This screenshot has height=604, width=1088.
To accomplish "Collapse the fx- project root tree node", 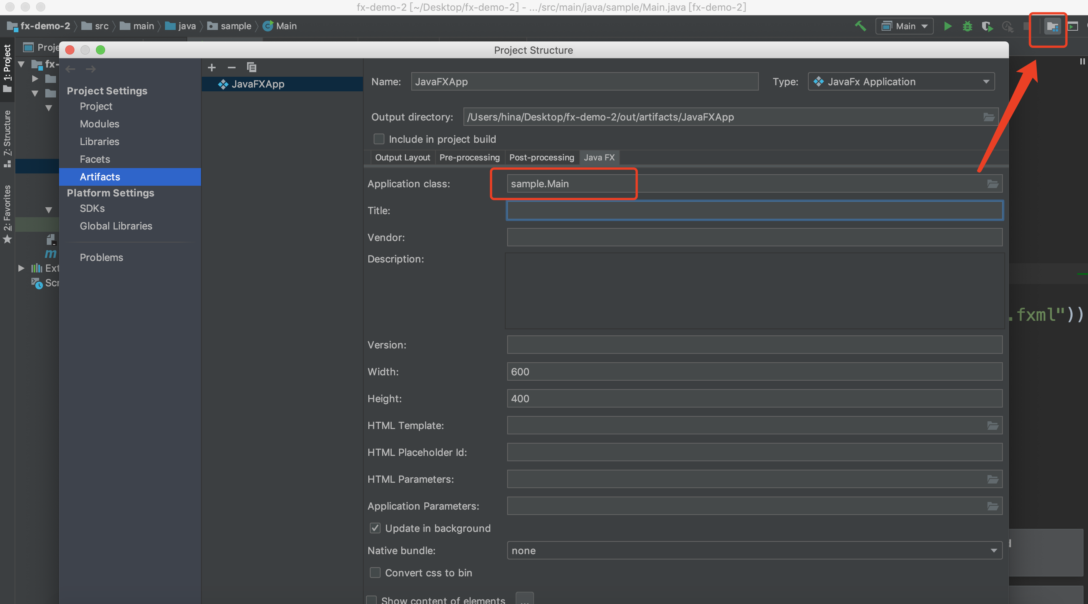I will click(21, 64).
